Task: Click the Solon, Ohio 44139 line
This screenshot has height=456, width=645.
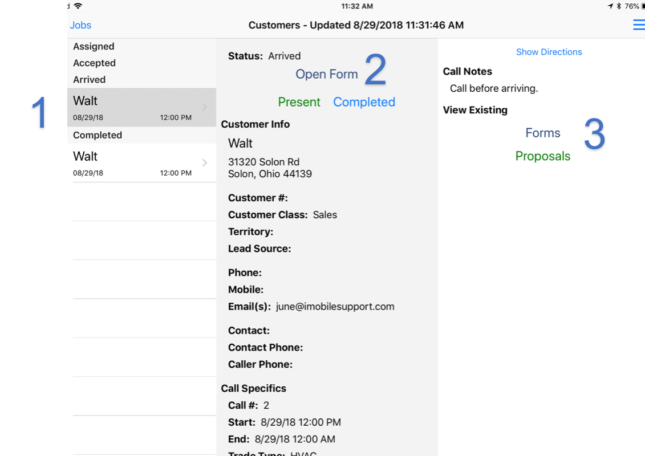Action: point(270,174)
